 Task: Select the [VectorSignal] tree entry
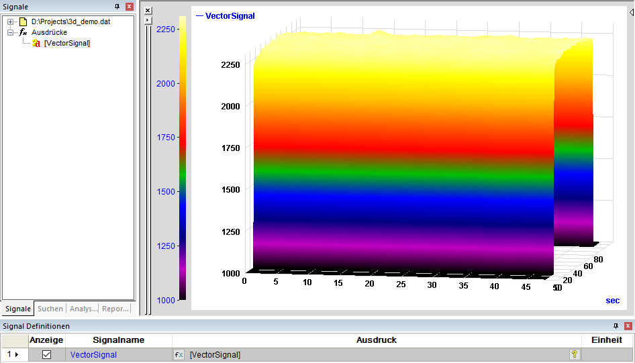coord(67,43)
